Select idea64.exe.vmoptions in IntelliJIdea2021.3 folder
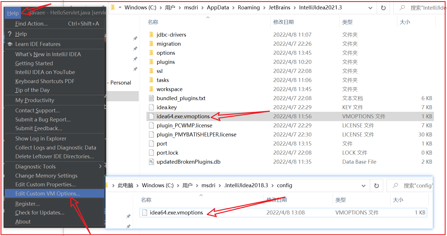This screenshot has height=236, width=447. (183, 116)
